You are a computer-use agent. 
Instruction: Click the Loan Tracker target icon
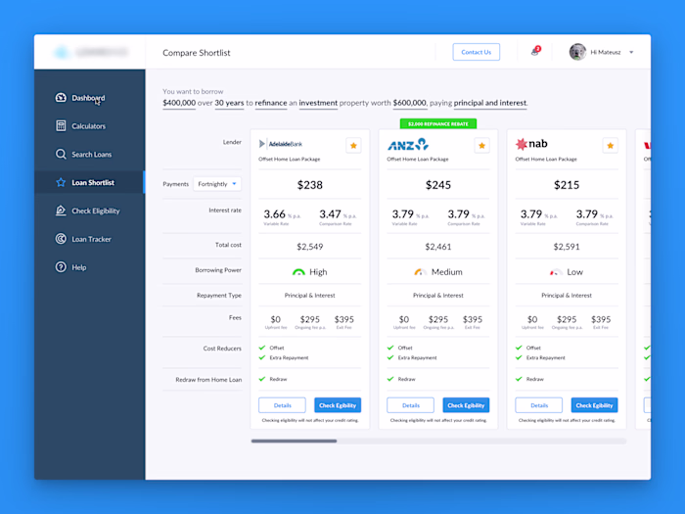[x=61, y=239]
